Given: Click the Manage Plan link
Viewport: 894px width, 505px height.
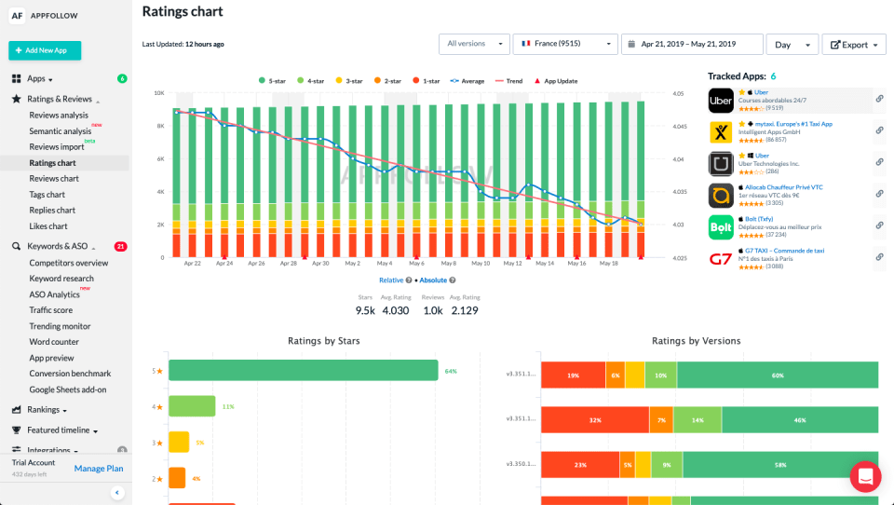Looking at the screenshot, I should tap(99, 469).
